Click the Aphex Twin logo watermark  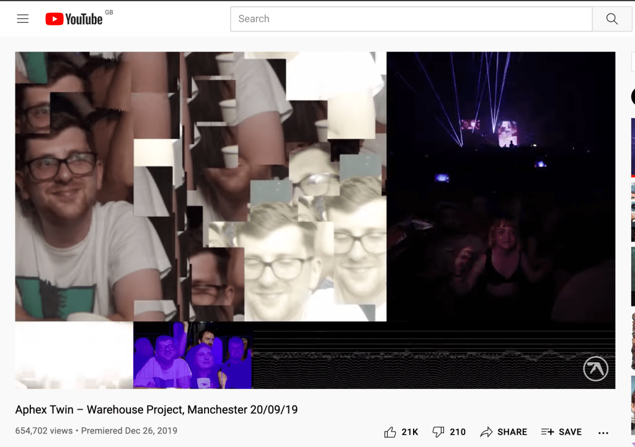595,369
